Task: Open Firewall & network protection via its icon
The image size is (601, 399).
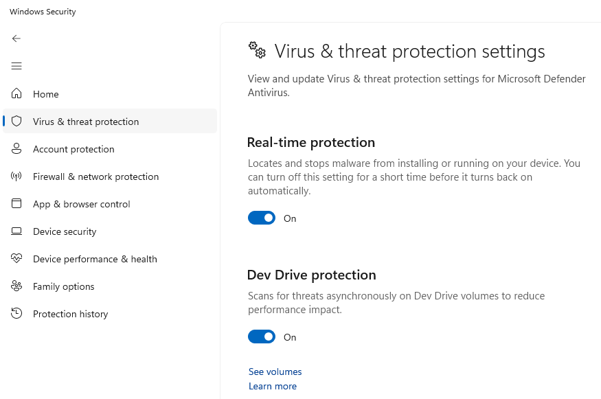Action: pos(16,176)
